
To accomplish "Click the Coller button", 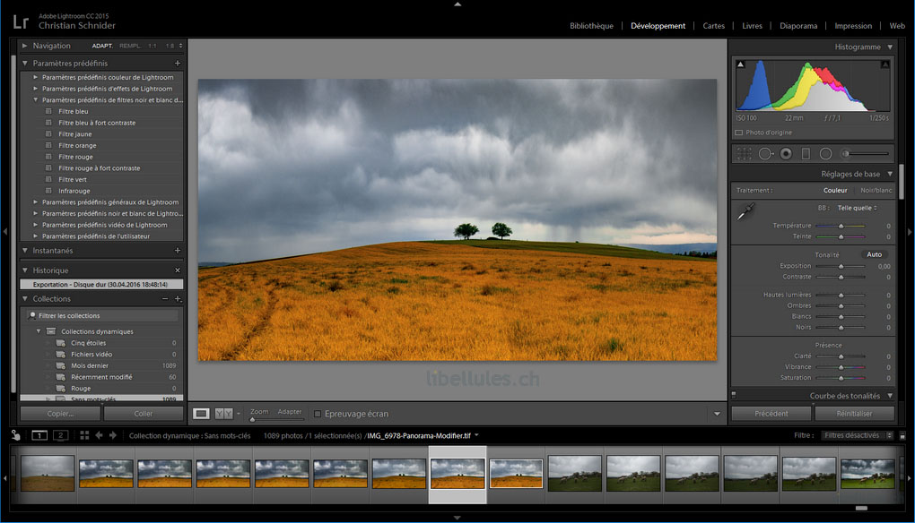I will tap(143, 414).
